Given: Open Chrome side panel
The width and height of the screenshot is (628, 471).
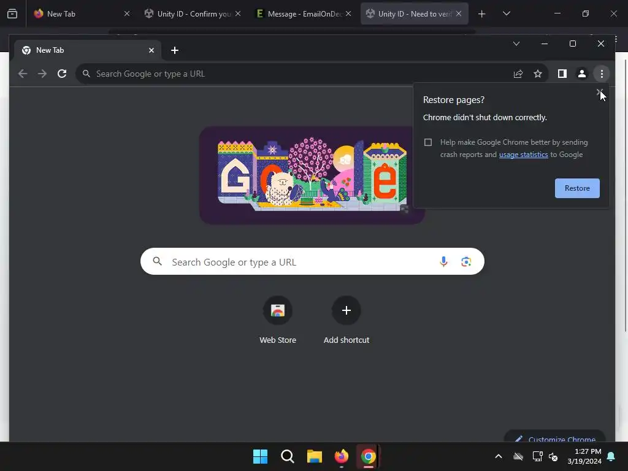Looking at the screenshot, I should point(562,74).
